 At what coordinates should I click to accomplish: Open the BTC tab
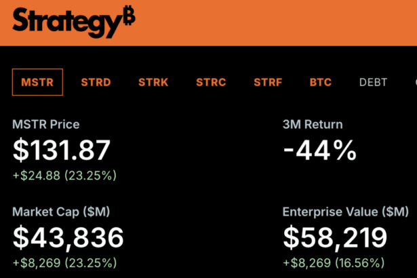[x=321, y=83]
